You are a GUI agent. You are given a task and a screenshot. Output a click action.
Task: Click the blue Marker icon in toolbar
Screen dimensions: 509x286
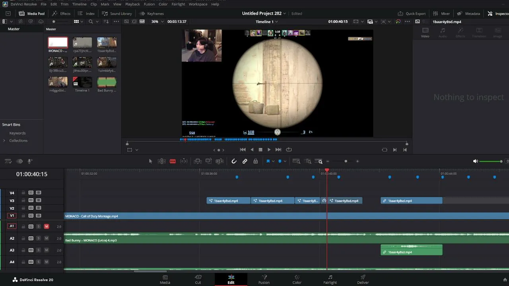pyautogui.click(x=280, y=161)
